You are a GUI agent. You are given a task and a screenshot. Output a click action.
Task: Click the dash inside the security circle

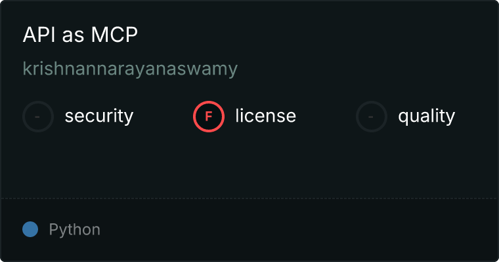(x=37, y=117)
